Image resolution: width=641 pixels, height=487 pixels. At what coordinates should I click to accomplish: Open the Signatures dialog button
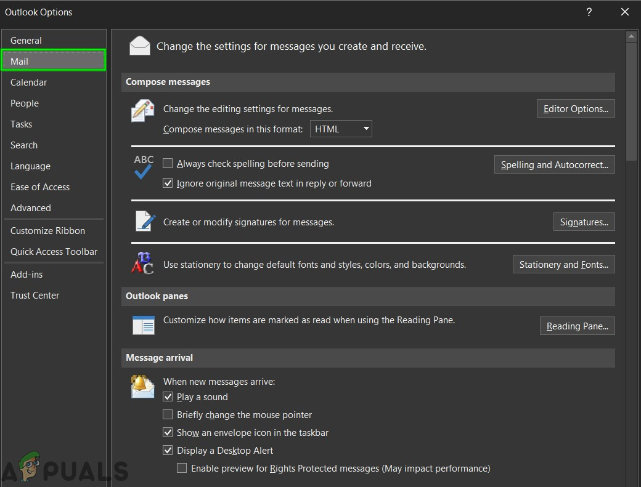(584, 222)
